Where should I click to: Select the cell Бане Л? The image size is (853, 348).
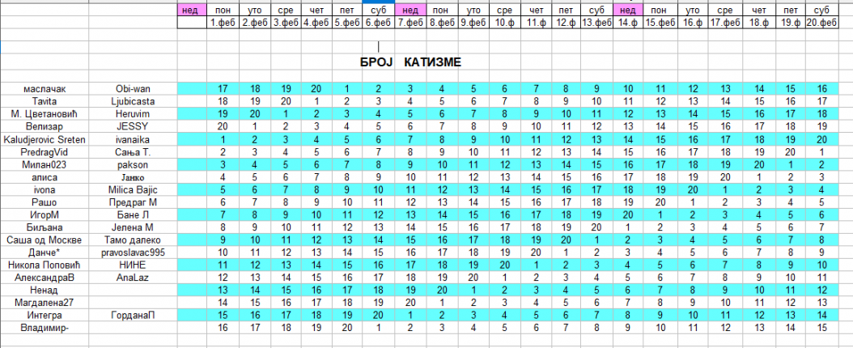(x=133, y=214)
